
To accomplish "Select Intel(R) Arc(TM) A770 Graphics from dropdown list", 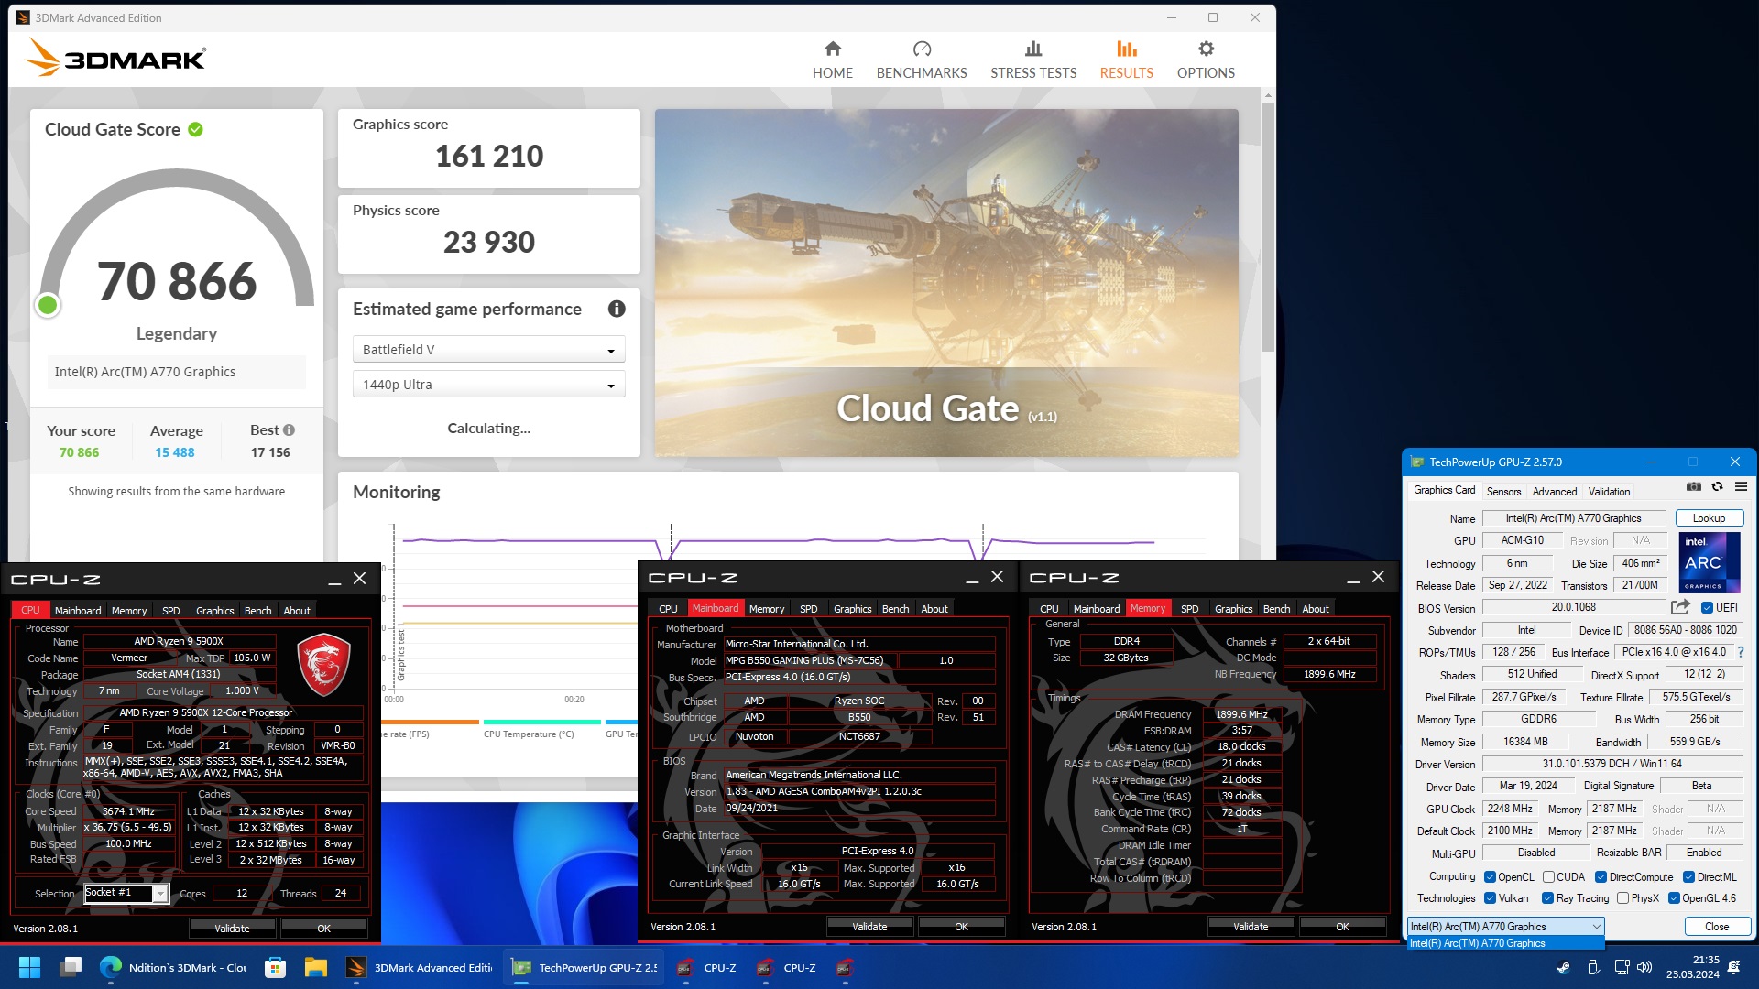I will point(1506,943).
